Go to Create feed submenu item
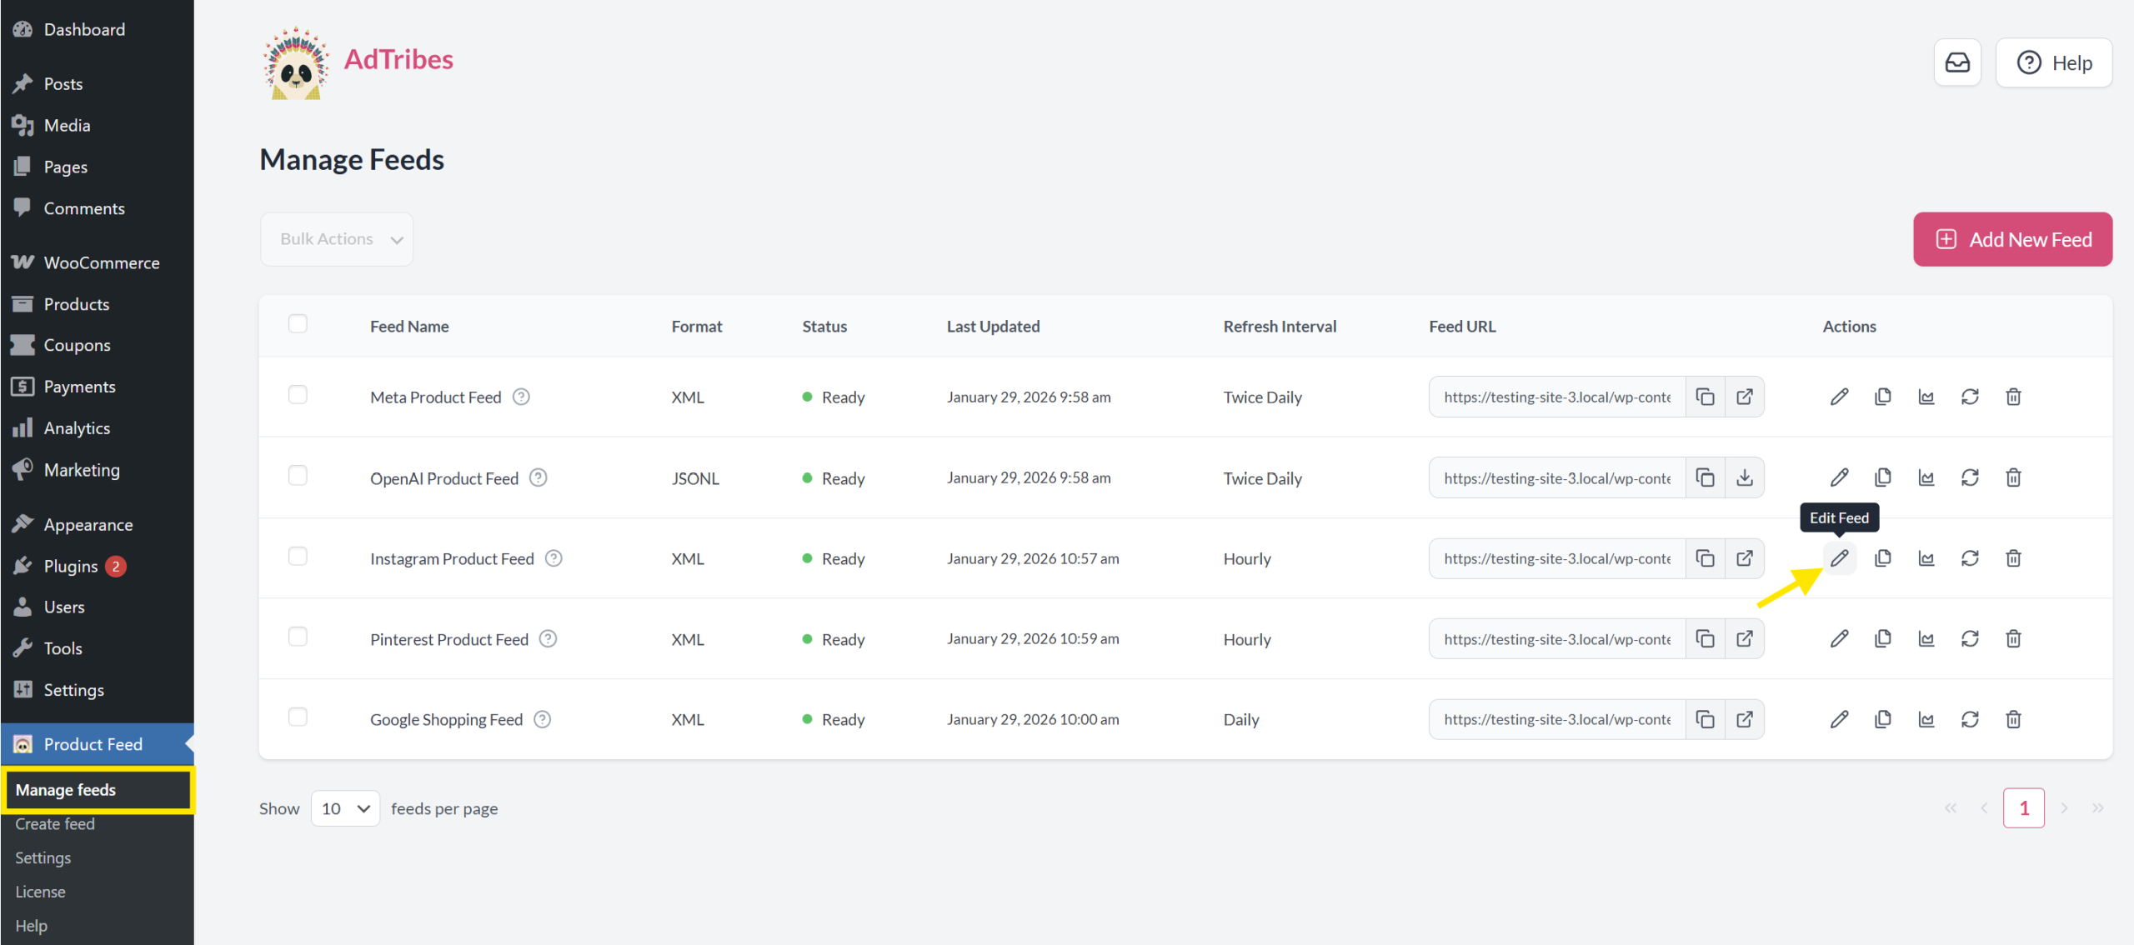2134x945 pixels. 55,824
